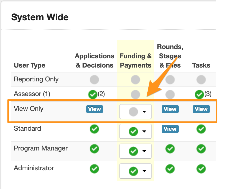228x189 pixels.
Task: Click Administrator Tasks green checkmark
Action: (x=201, y=168)
